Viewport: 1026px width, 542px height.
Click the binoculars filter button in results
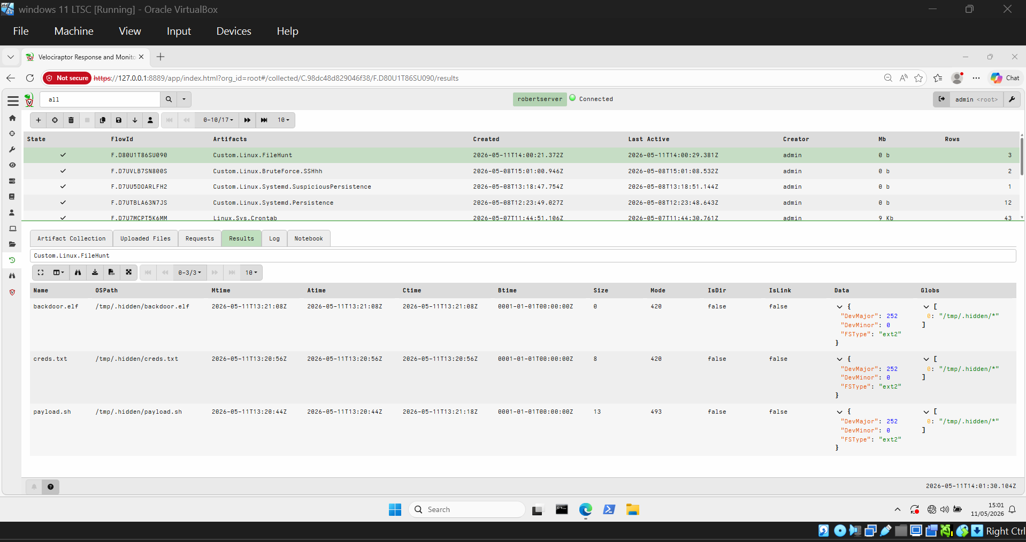tap(78, 273)
